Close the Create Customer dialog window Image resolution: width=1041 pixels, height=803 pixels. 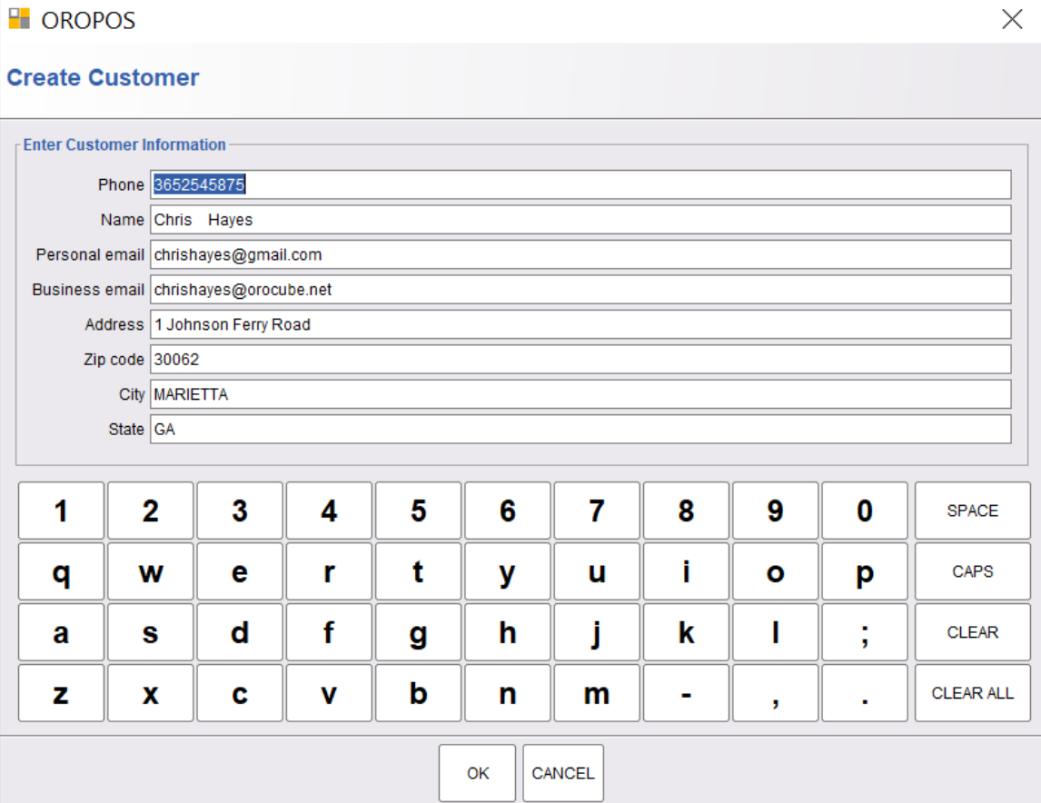(1012, 19)
